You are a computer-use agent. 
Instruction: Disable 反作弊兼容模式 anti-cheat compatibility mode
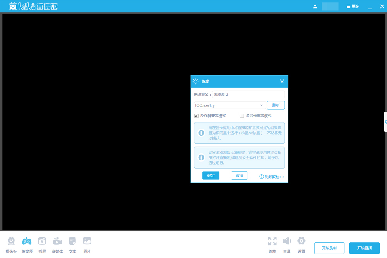coord(197,115)
